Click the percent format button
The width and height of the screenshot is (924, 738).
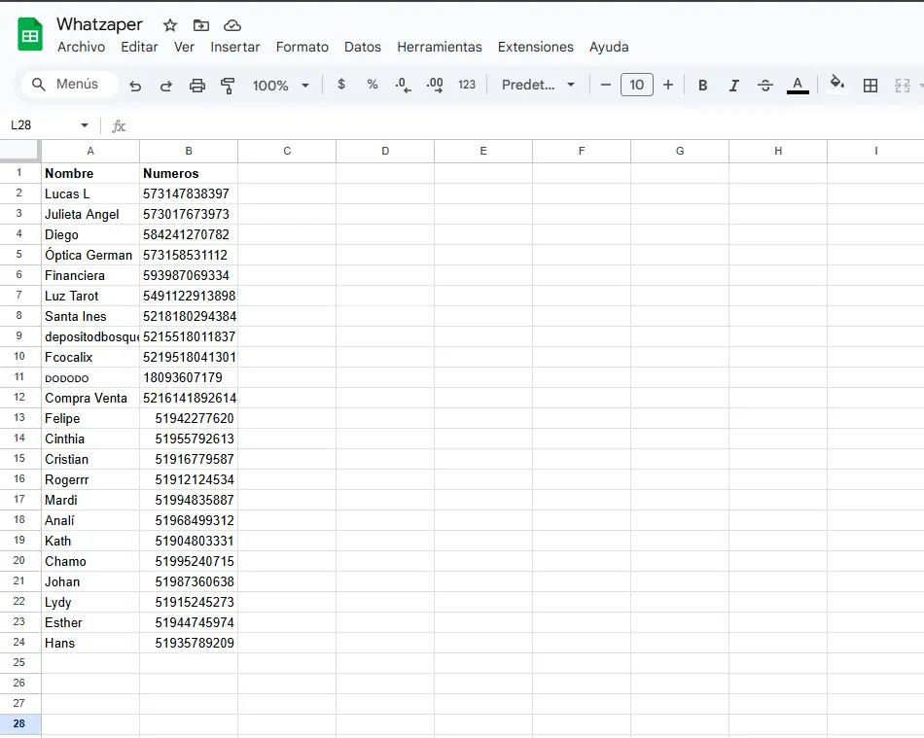373,85
